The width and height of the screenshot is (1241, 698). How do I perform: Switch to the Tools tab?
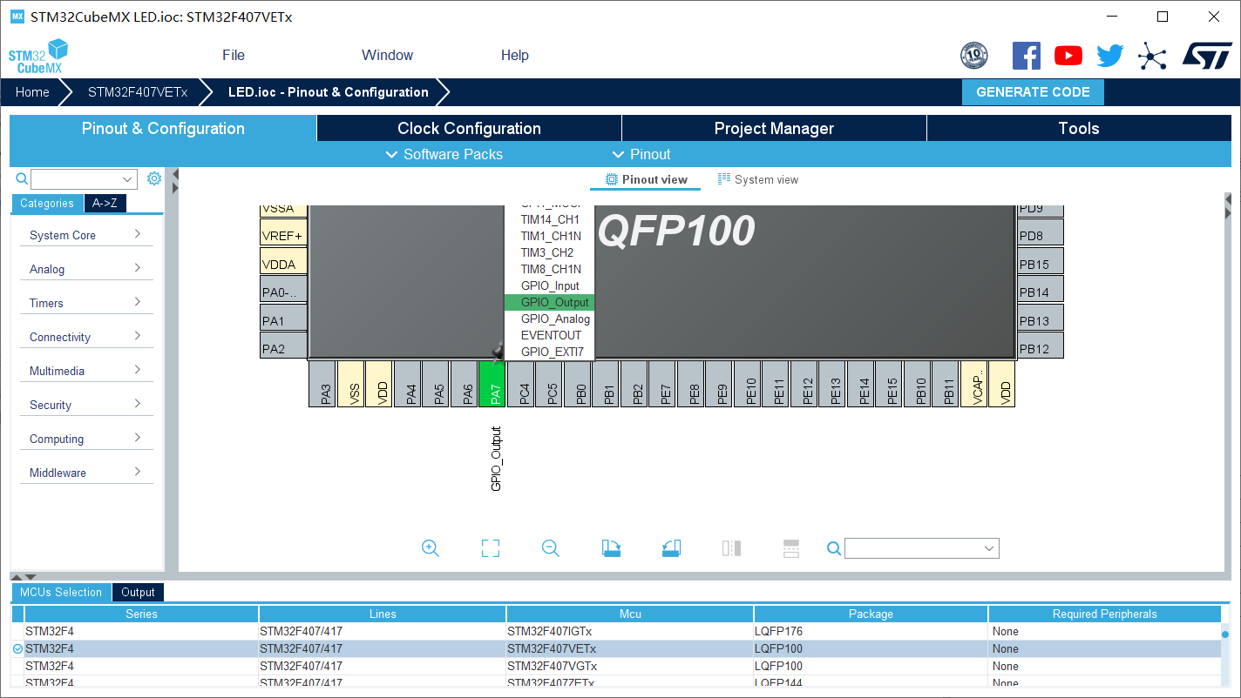pos(1079,128)
